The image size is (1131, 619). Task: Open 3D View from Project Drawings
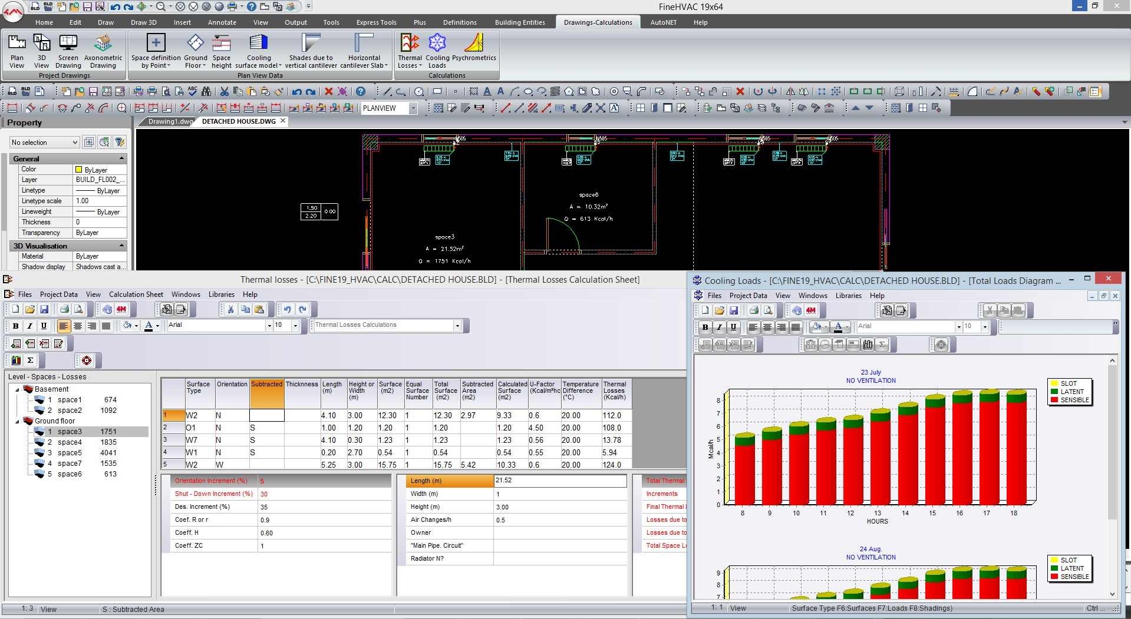point(41,50)
